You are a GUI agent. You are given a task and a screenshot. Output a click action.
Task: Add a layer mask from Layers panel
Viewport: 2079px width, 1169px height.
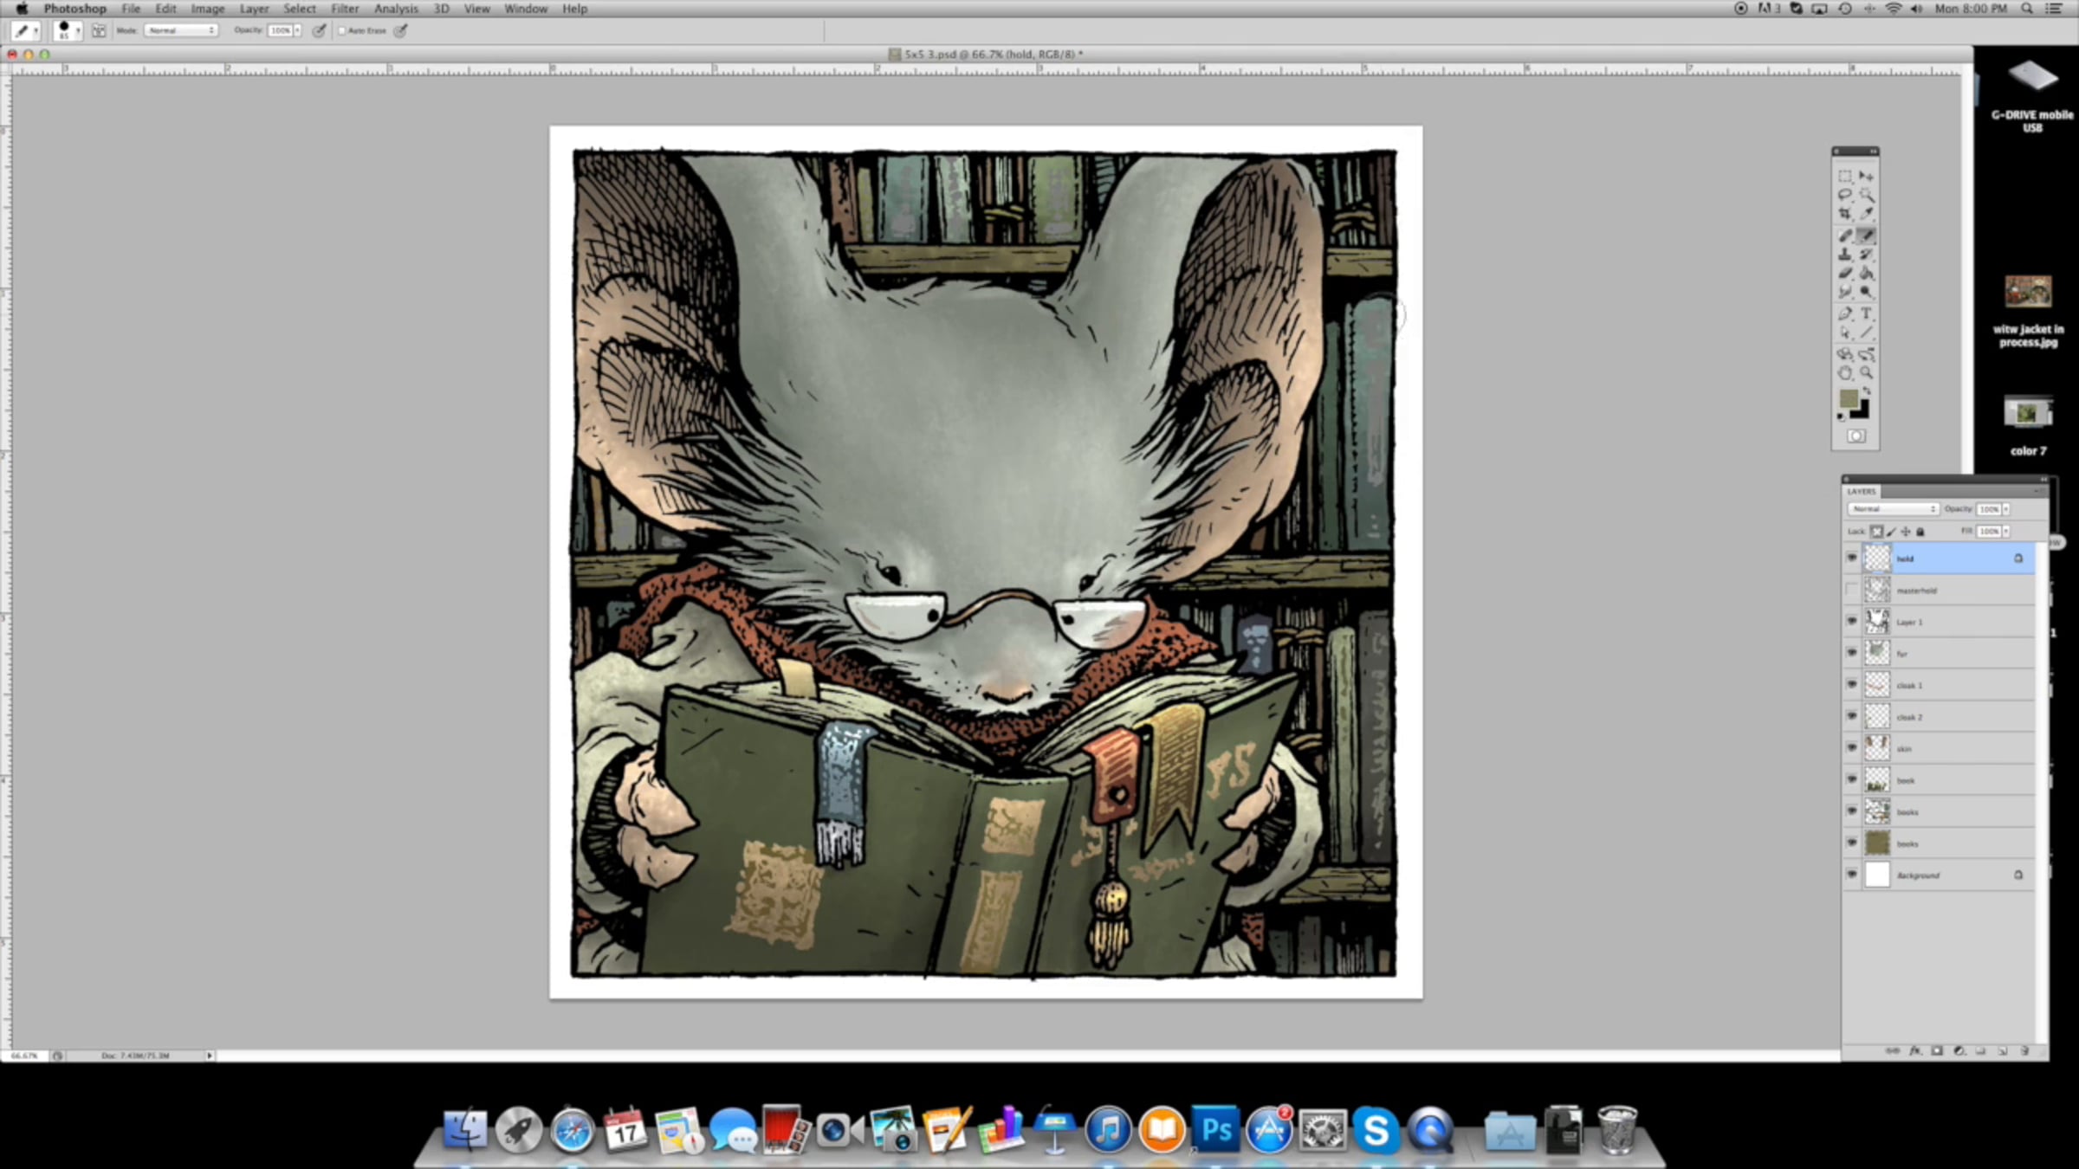1937,1051
